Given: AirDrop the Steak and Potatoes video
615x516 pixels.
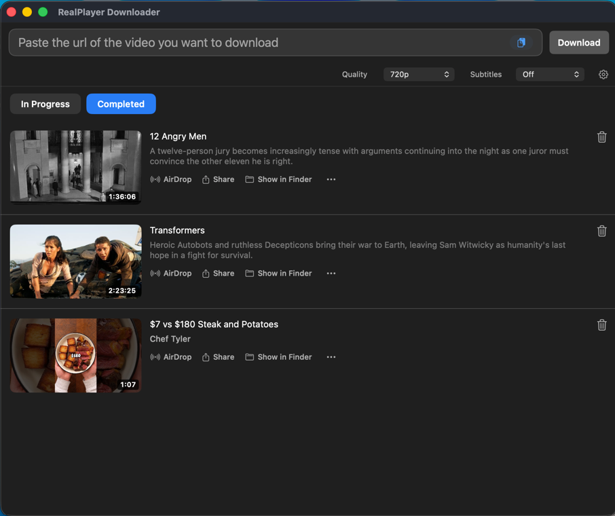Looking at the screenshot, I should pyautogui.click(x=171, y=356).
